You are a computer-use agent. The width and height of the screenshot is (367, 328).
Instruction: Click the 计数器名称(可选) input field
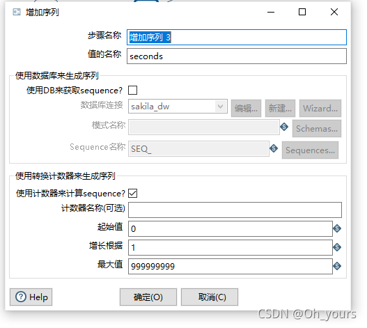(x=235, y=210)
